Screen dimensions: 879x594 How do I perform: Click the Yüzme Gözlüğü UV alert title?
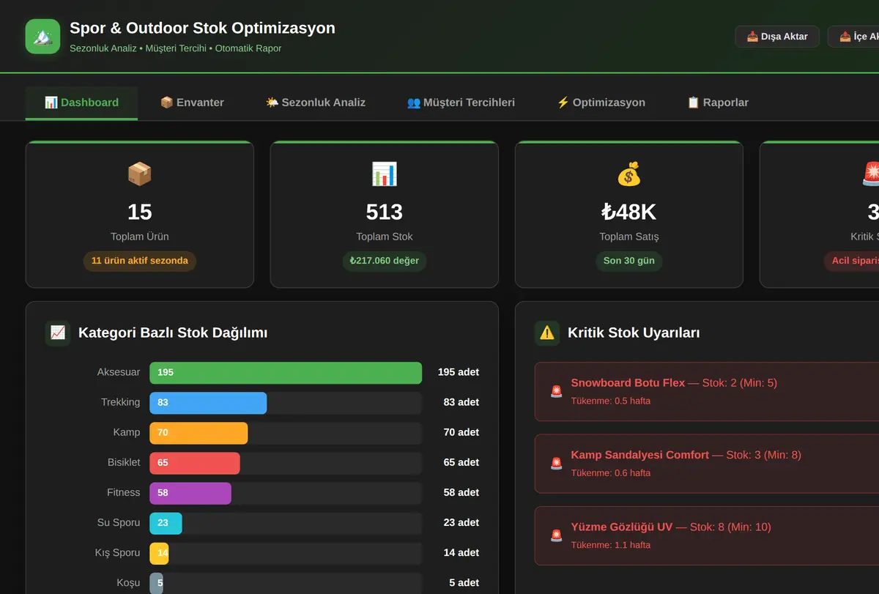click(621, 527)
